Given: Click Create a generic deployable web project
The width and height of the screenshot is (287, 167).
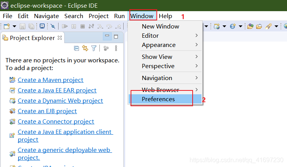Looking at the screenshot, I should [x=65, y=154].
